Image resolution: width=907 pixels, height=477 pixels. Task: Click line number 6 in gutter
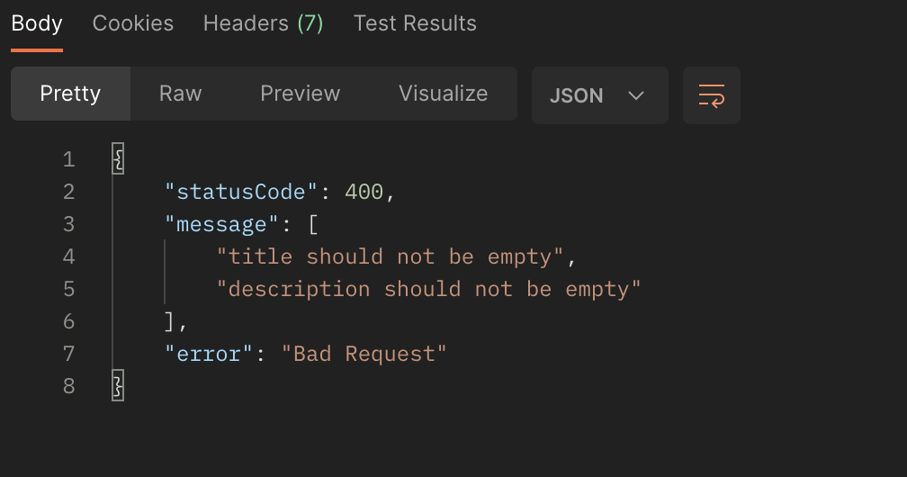click(68, 321)
